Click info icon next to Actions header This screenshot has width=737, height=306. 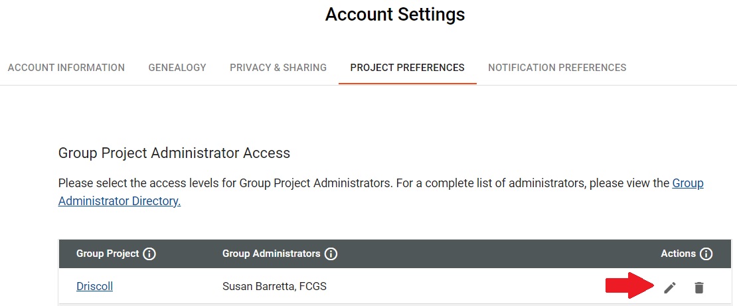(706, 254)
